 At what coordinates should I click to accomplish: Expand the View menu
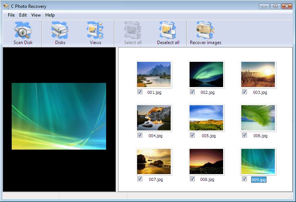pyautogui.click(x=36, y=15)
